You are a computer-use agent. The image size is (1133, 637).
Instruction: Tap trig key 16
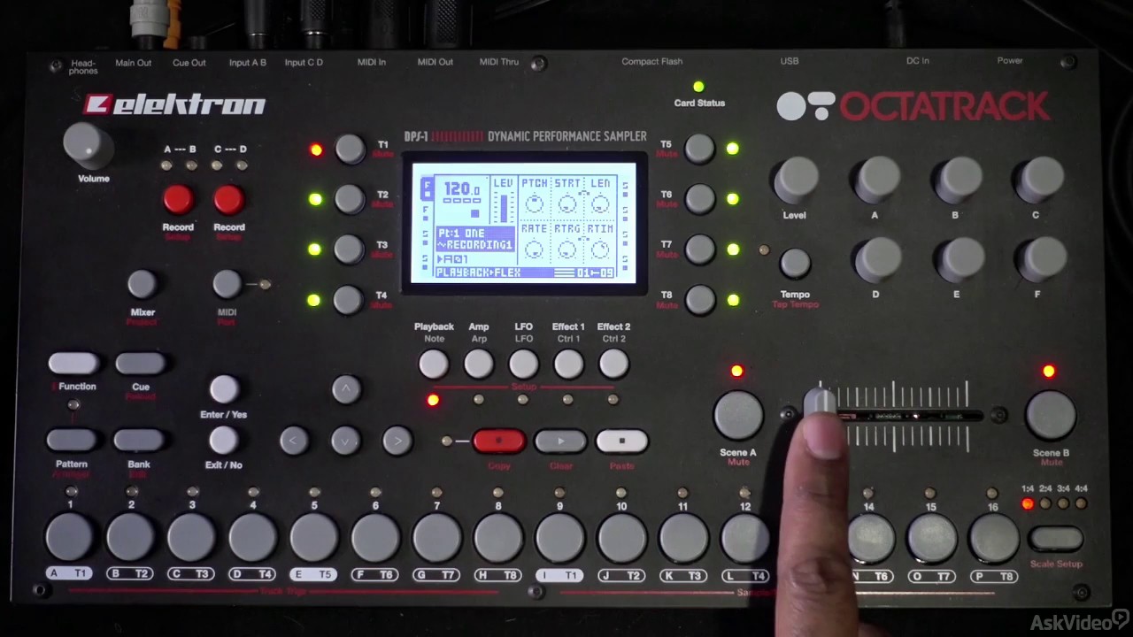click(x=993, y=537)
